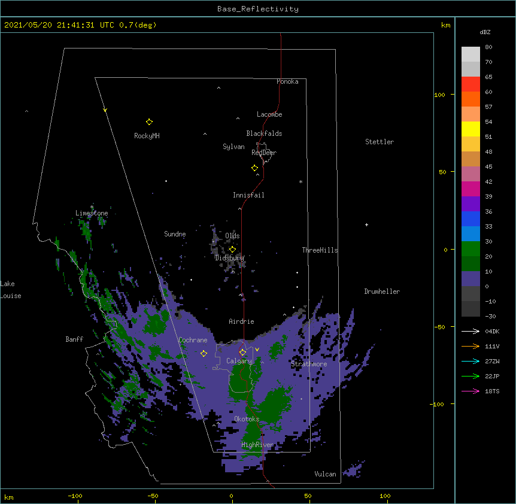The image size is (516, 504).
Task: Click the Banff town label
Action: (x=74, y=339)
